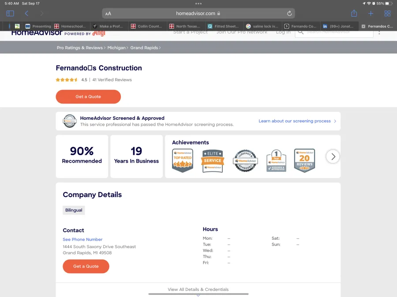Reveal the See Phone Number link
The width and height of the screenshot is (397, 297).
click(82, 239)
